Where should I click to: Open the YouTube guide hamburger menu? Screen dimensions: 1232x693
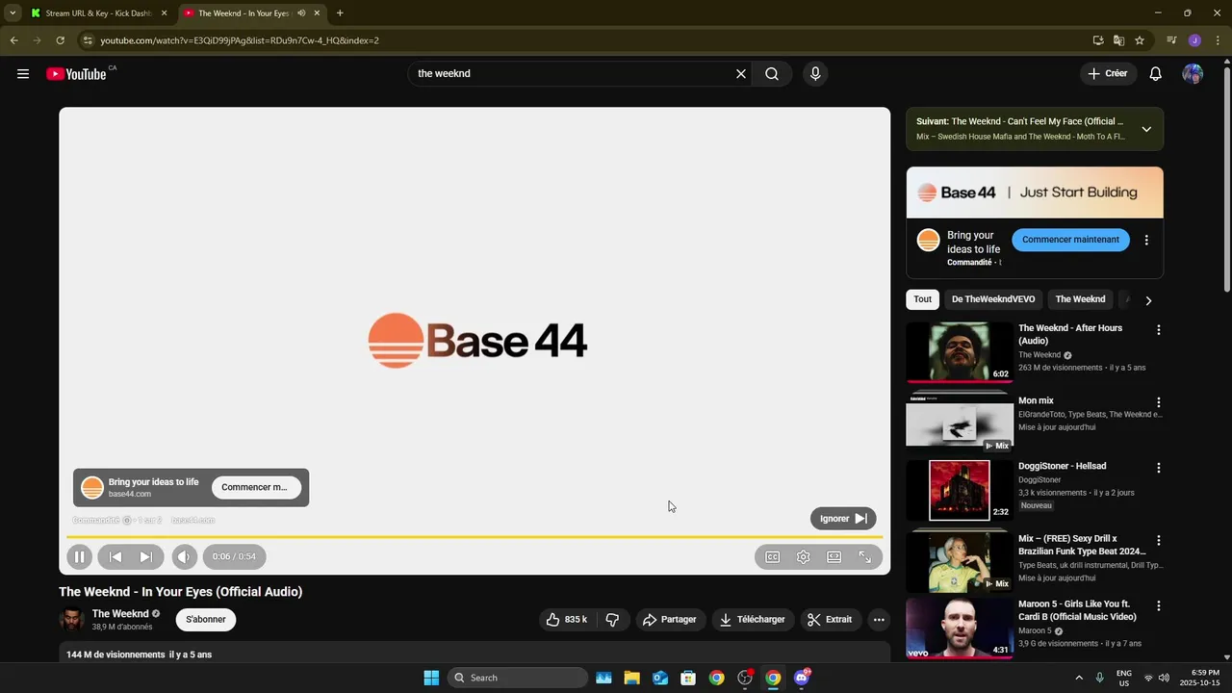pyautogui.click(x=23, y=74)
